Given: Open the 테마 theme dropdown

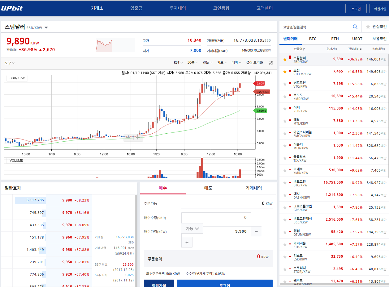Looking at the screenshot, I should click(x=236, y=63).
